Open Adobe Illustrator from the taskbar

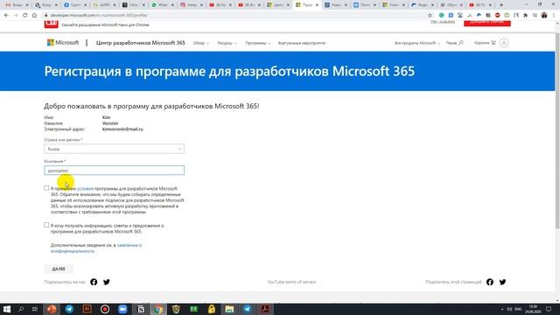point(87,309)
